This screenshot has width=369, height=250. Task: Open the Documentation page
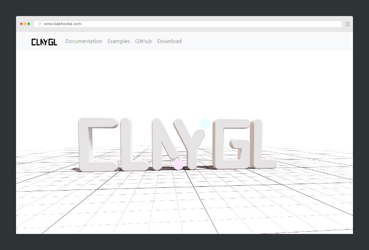(84, 41)
